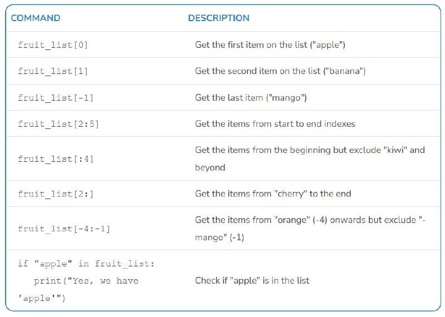Screen dimensions: 445x317
Task: Select the fruit_list[1] command code
Action: pos(53,71)
